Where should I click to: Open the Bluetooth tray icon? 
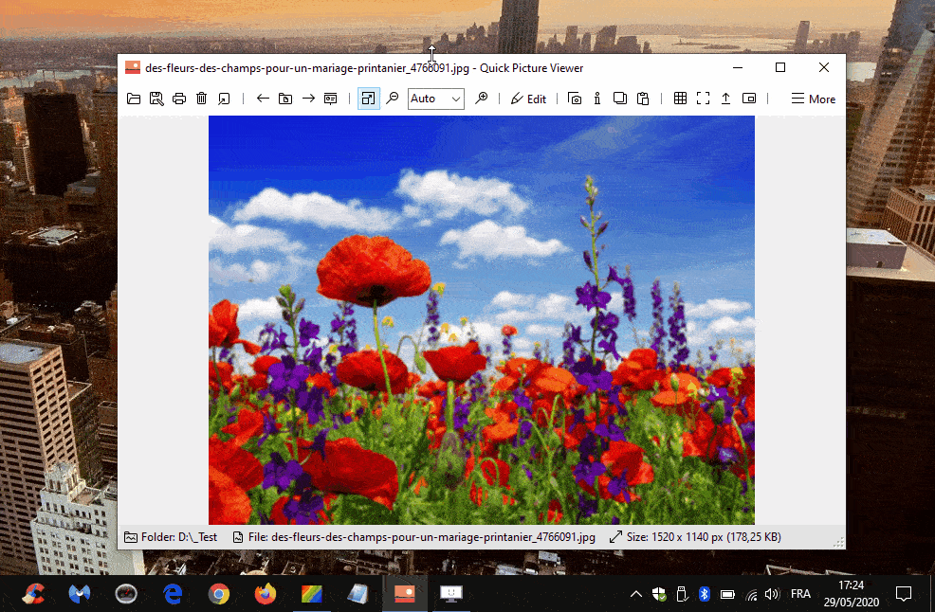click(x=705, y=594)
